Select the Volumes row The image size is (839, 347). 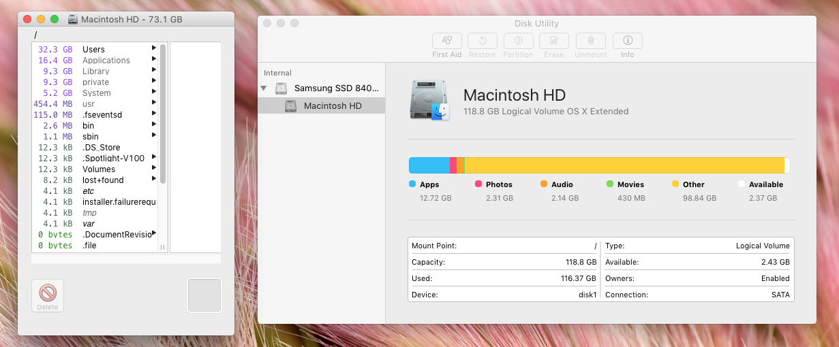95,169
